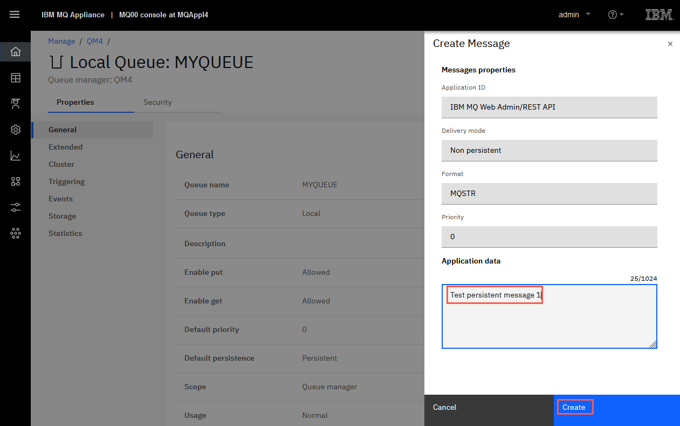Open the dashboard table icon in sidebar
The image size is (680, 426).
click(15, 78)
